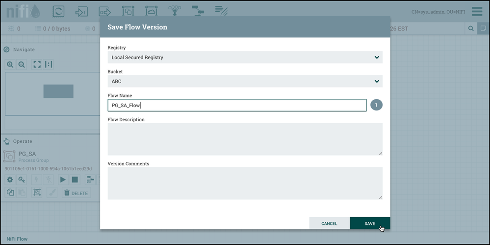Stop the PG_SA process group
This screenshot has height=245, width=490.
point(75,179)
